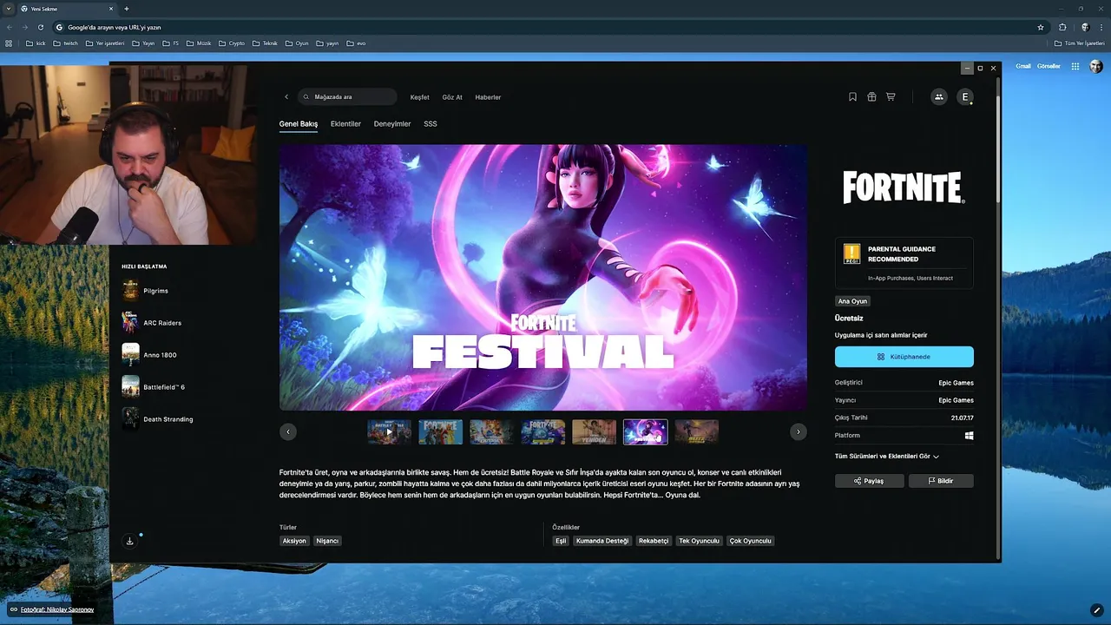The image size is (1111, 625).
Task: Switch to Genel Bakış tab
Action: (299, 124)
